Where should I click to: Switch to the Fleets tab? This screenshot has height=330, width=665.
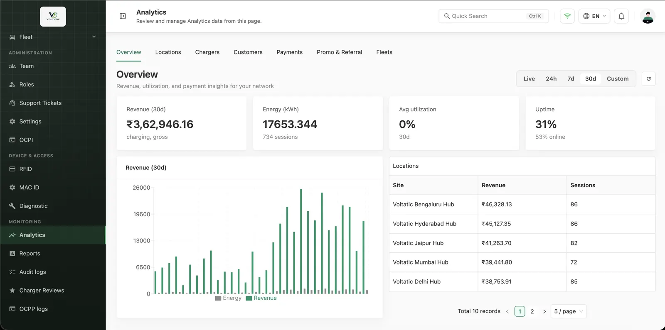[x=384, y=52]
